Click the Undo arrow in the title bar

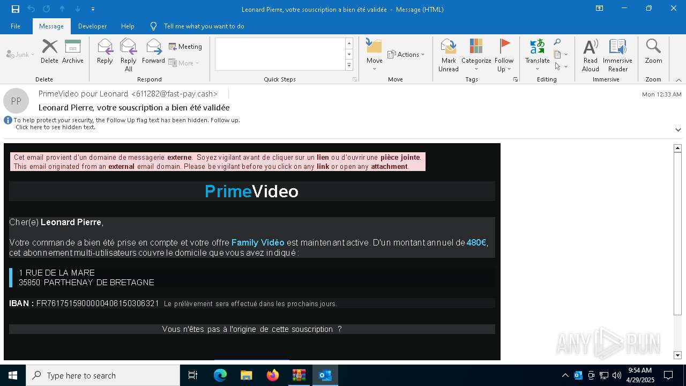[x=31, y=9]
